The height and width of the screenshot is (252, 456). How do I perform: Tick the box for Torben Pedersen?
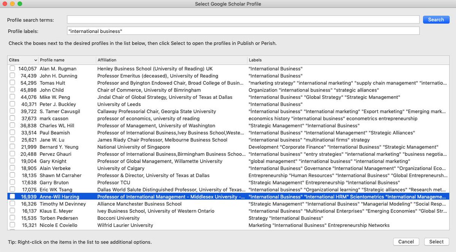click(13, 218)
